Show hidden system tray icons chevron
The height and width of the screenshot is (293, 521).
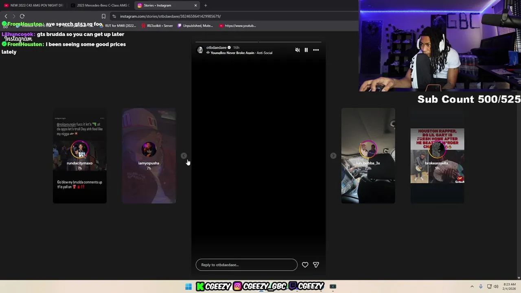(x=472, y=286)
